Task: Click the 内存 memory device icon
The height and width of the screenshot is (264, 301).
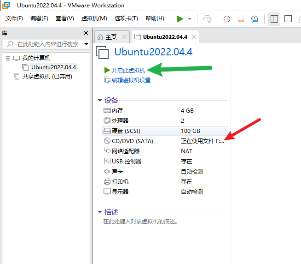Action: (x=107, y=110)
